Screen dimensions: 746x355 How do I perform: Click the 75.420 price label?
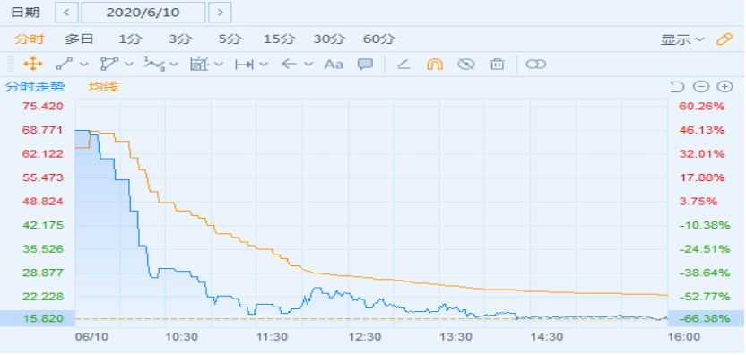pyautogui.click(x=42, y=106)
